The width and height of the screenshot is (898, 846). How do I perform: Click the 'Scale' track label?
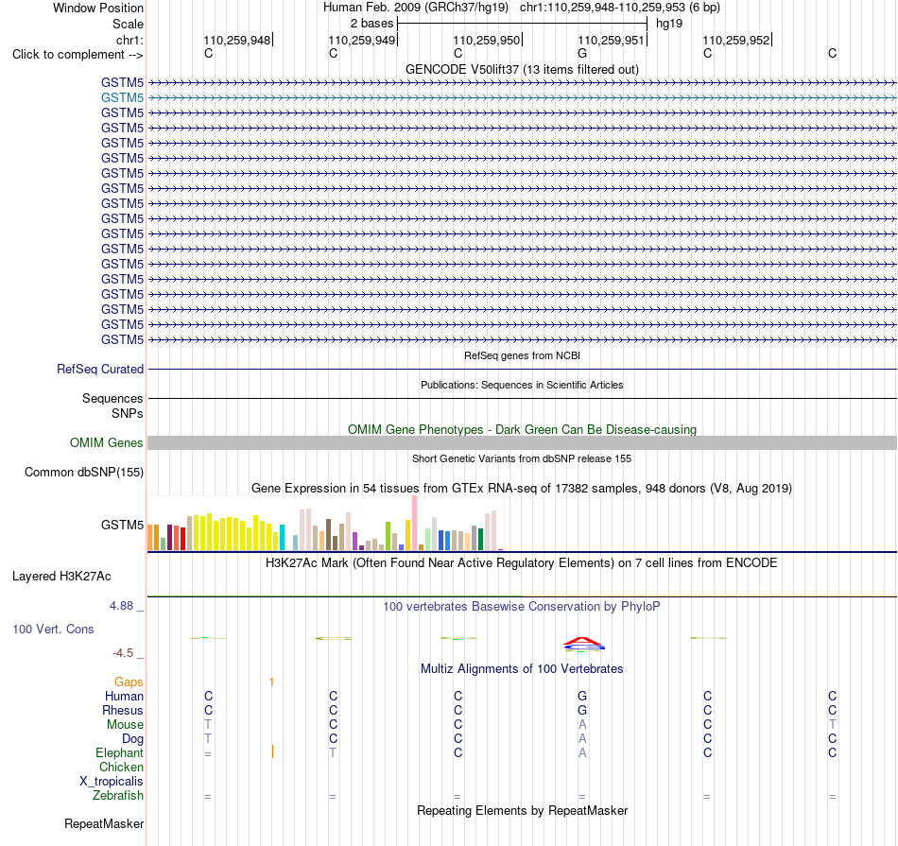pyautogui.click(x=128, y=24)
